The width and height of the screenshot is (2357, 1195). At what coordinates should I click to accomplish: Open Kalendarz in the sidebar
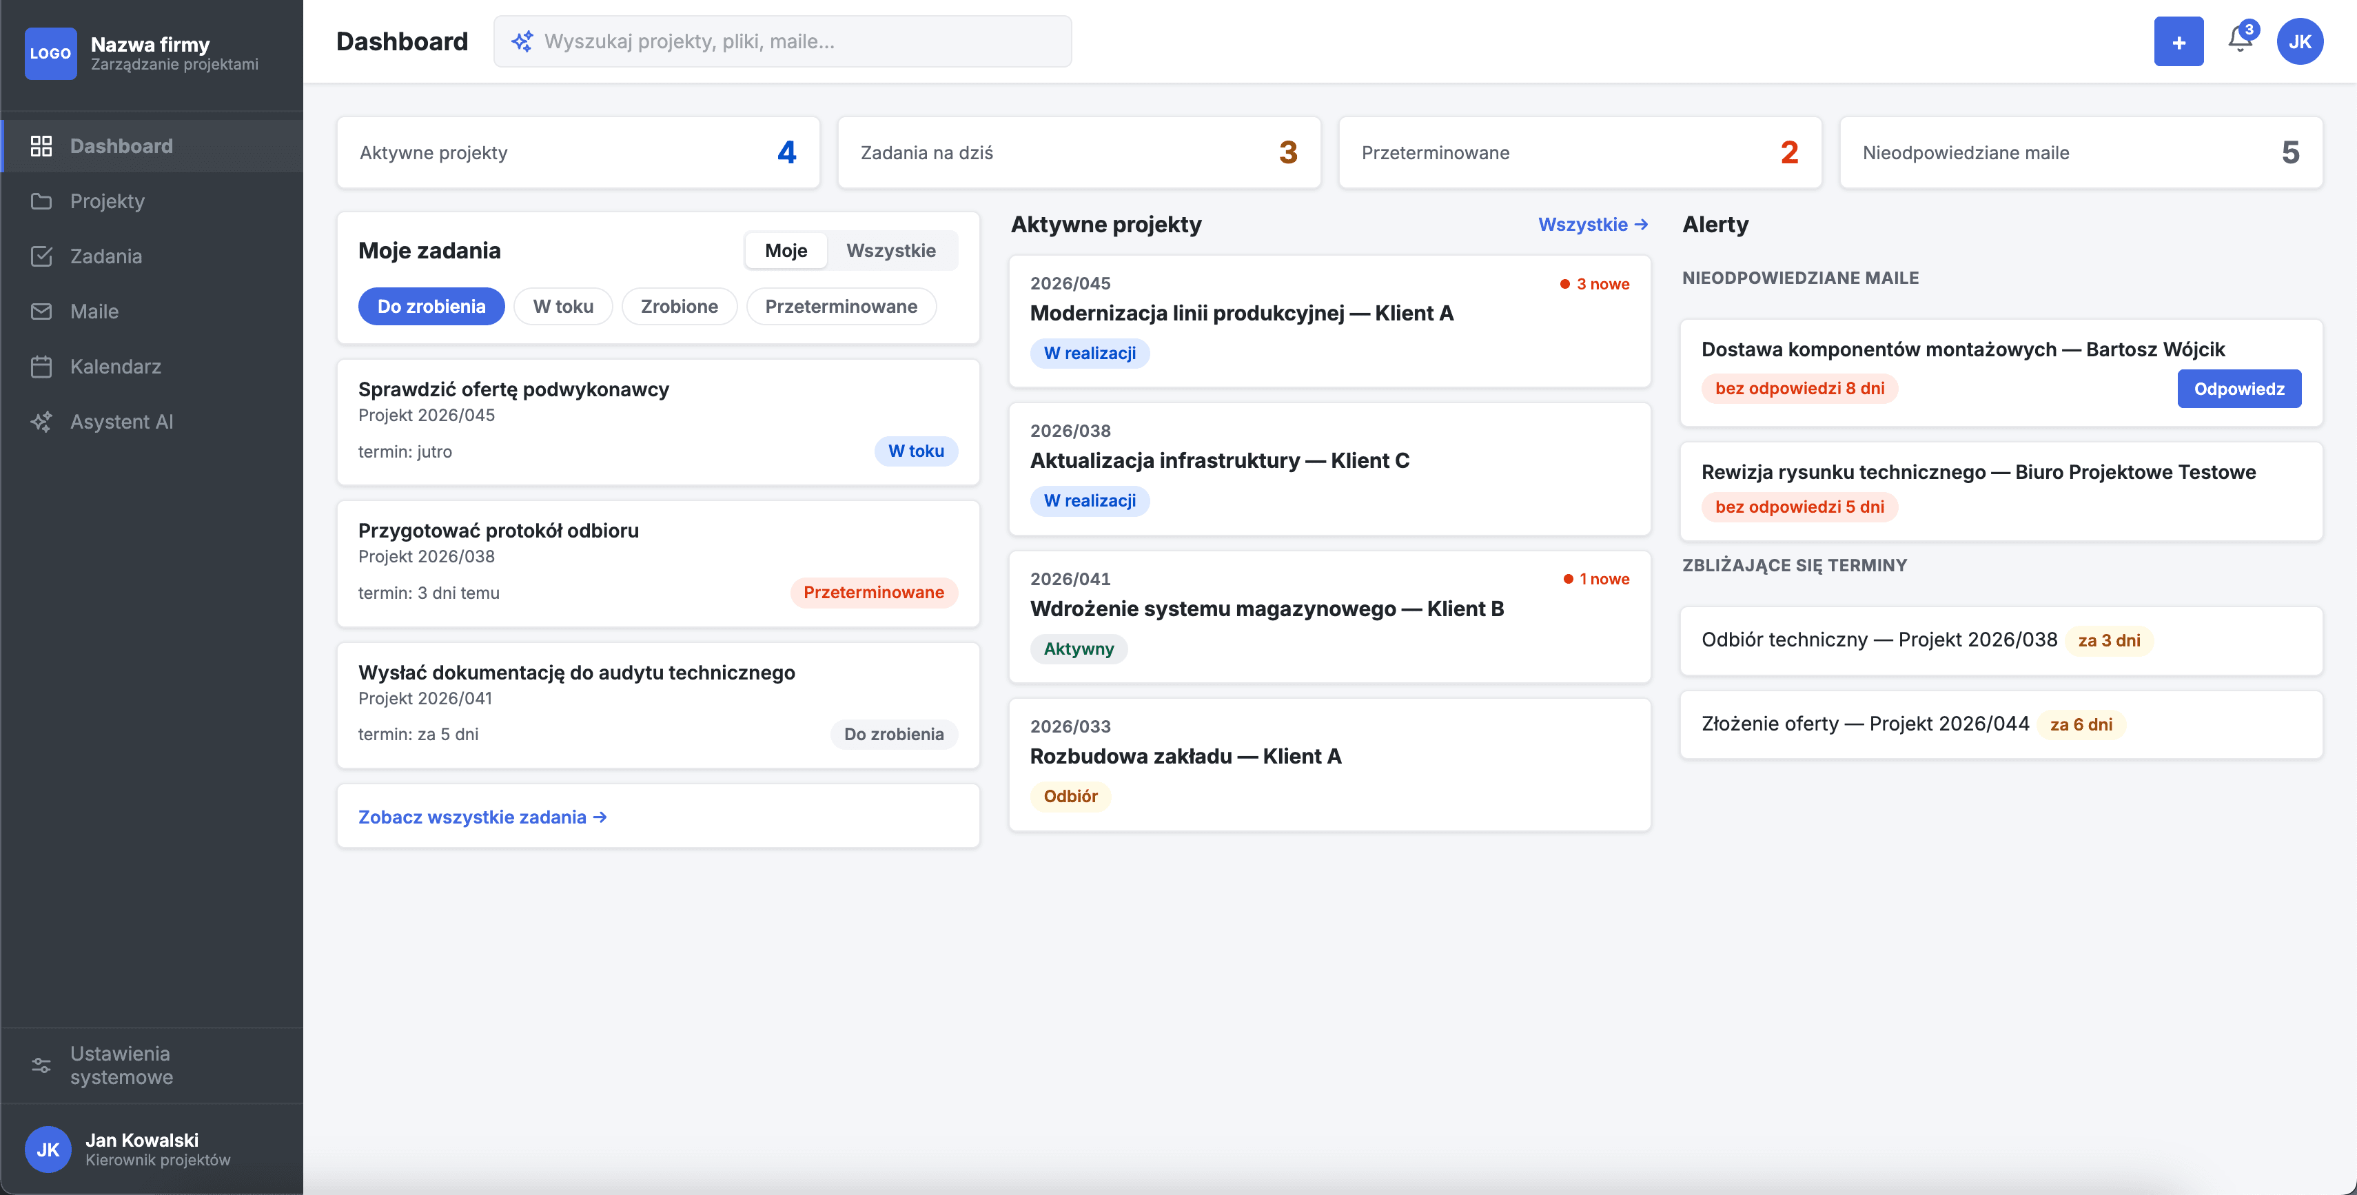click(x=151, y=367)
